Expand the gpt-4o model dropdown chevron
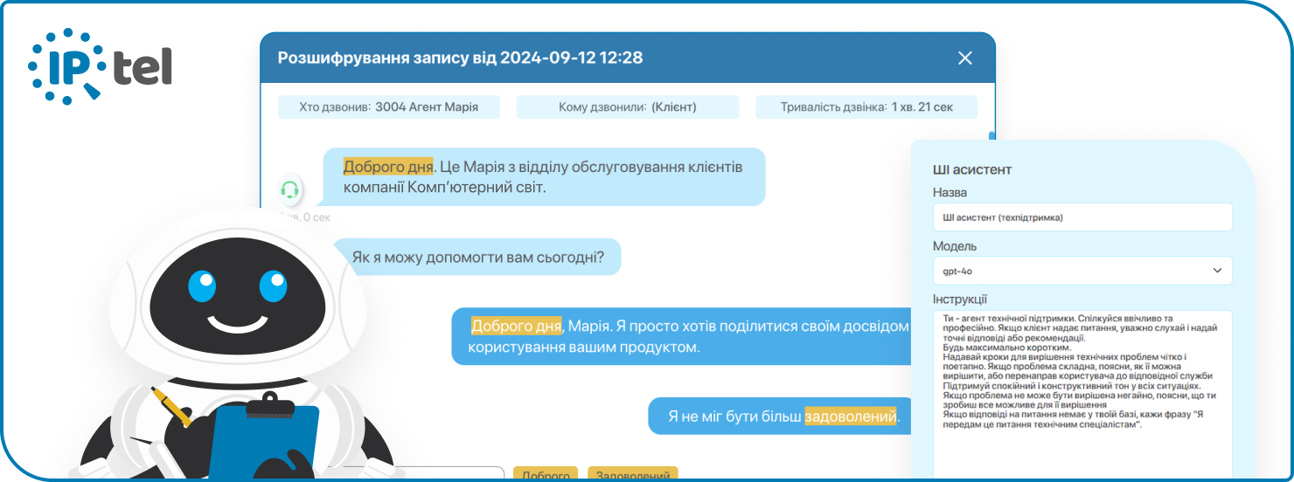Image resolution: width=1294 pixels, height=482 pixels. pyautogui.click(x=1217, y=271)
